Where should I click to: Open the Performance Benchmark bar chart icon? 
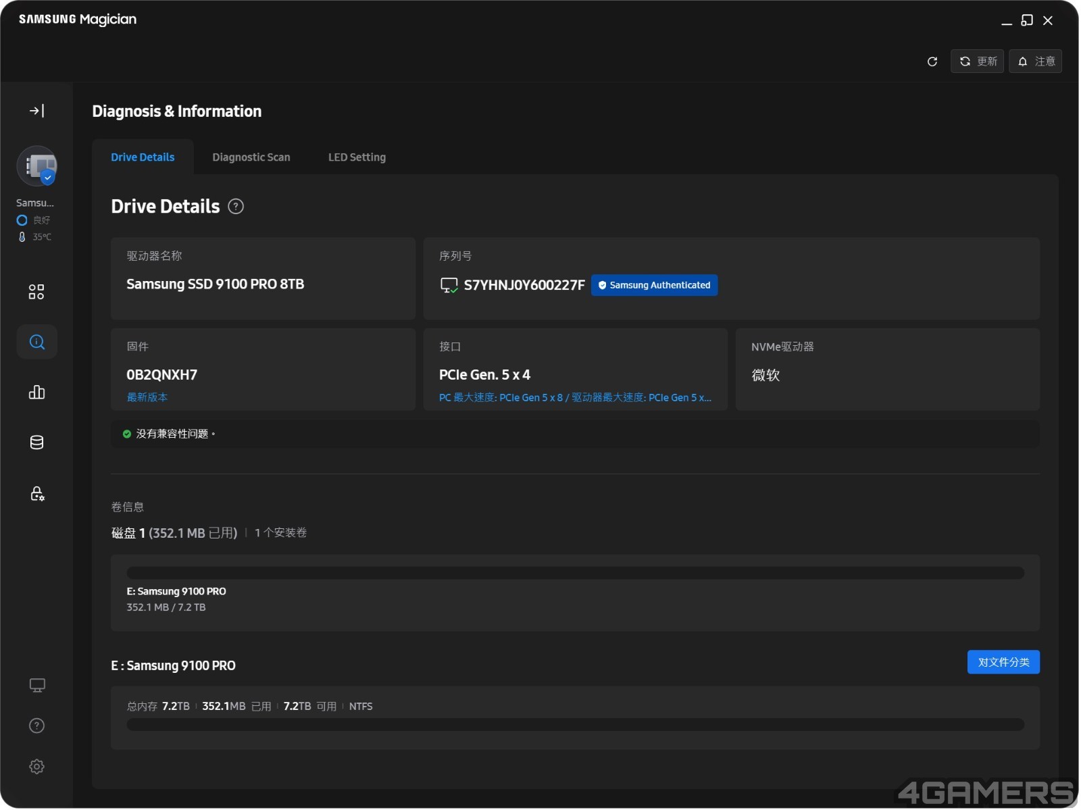(x=36, y=393)
